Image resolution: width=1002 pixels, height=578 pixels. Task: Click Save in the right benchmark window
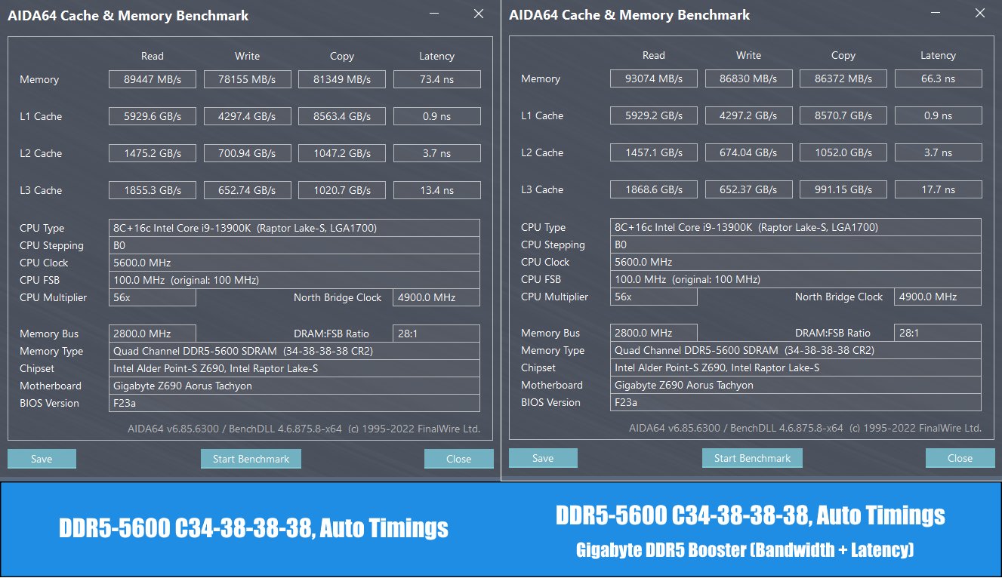pos(543,458)
